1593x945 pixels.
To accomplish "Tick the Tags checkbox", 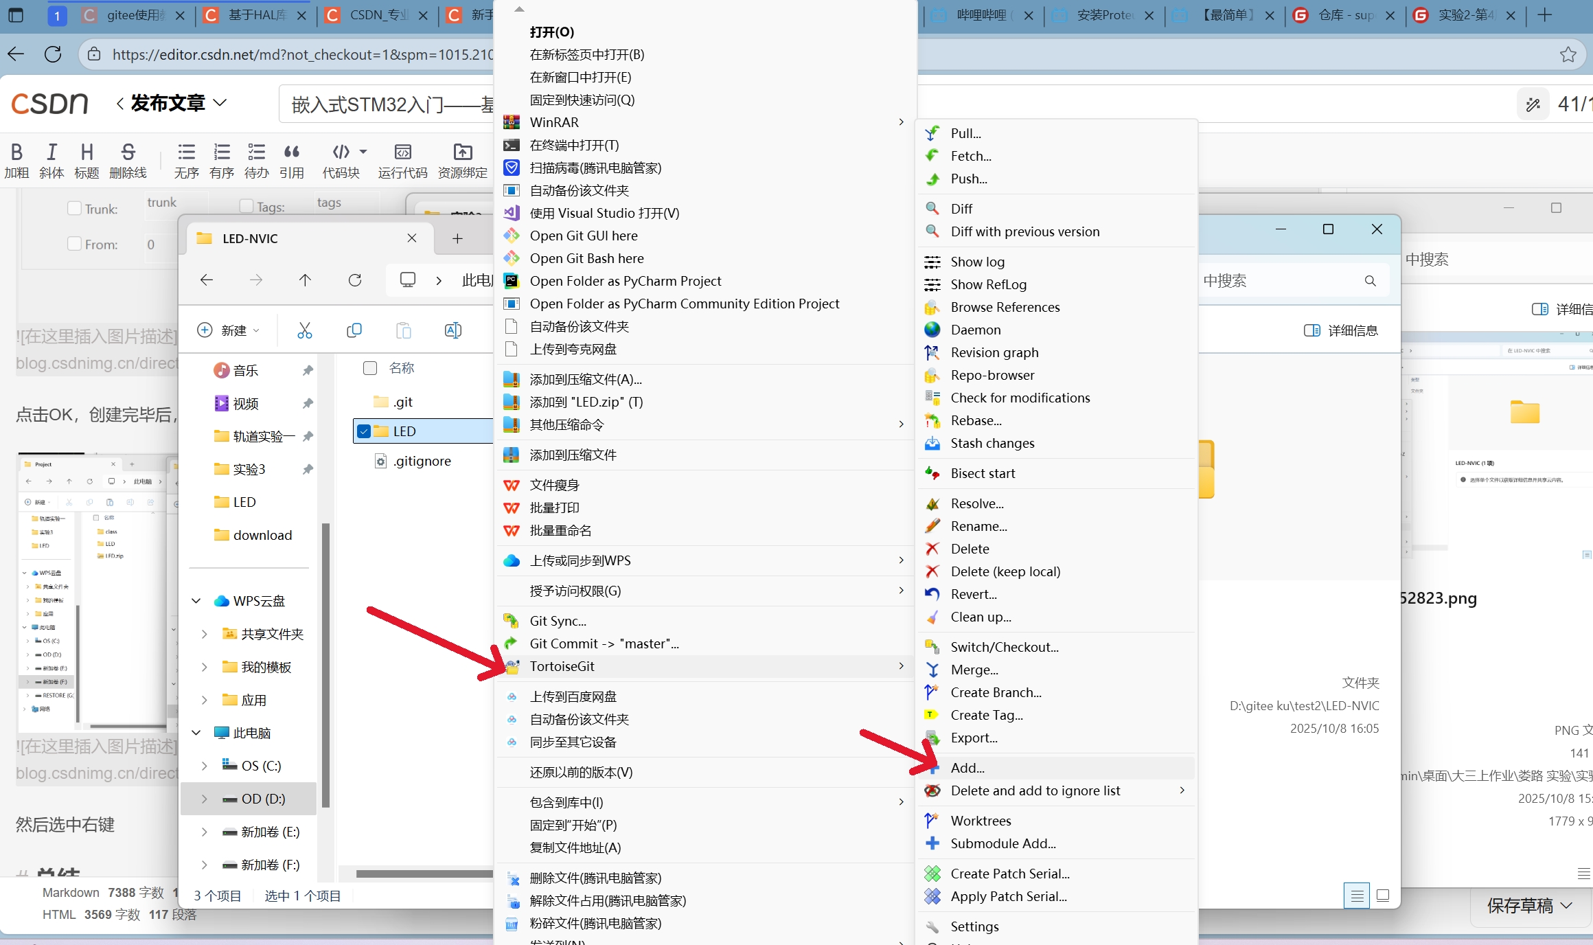I will [x=246, y=205].
